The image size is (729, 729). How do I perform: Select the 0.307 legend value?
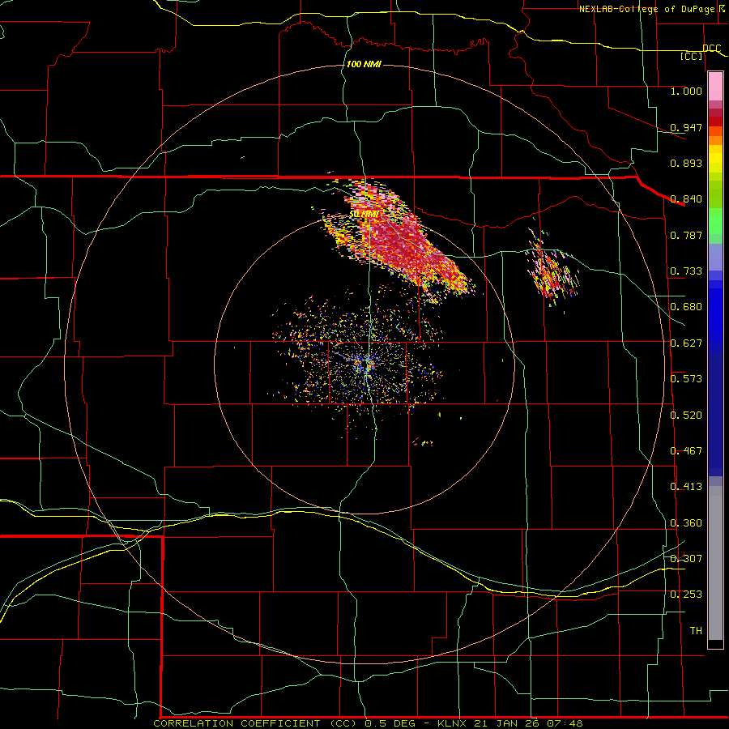pos(686,558)
